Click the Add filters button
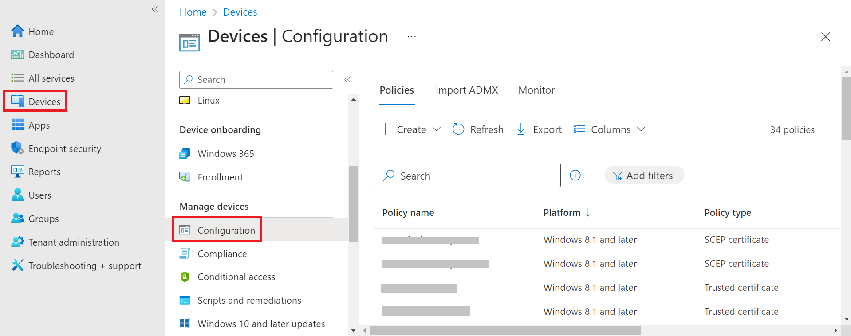Image resolution: width=851 pixels, height=336 pixels. point(644,176)
